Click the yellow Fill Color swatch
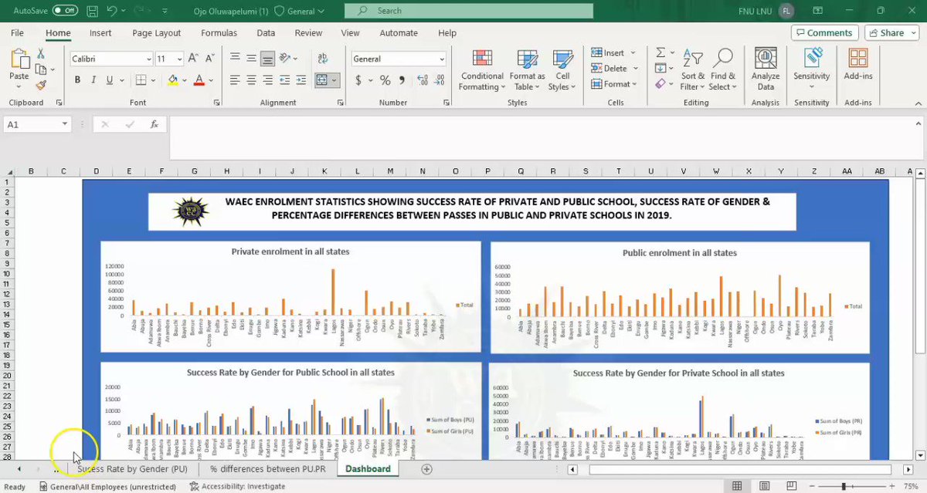 coord(173,80)
